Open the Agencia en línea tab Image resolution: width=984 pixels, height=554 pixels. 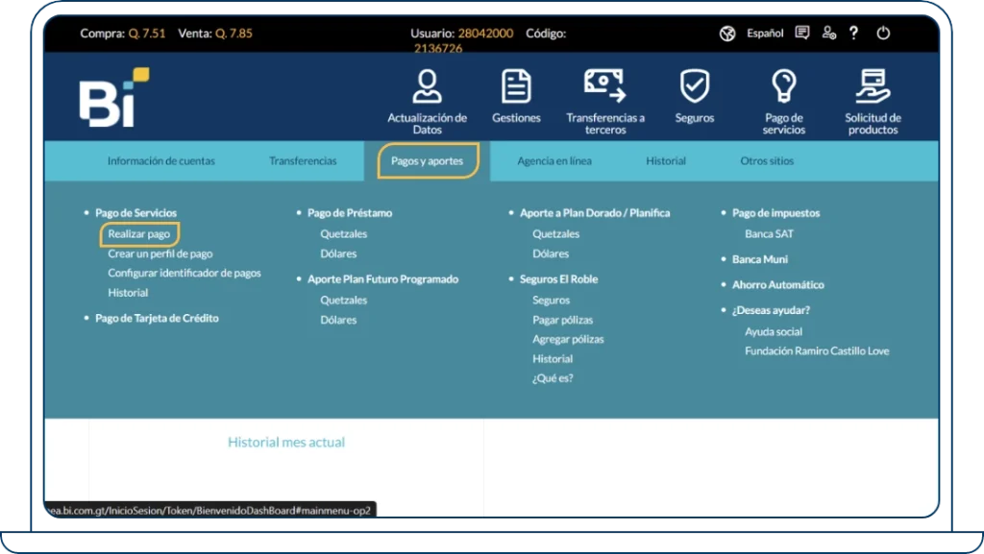(554, 161)
